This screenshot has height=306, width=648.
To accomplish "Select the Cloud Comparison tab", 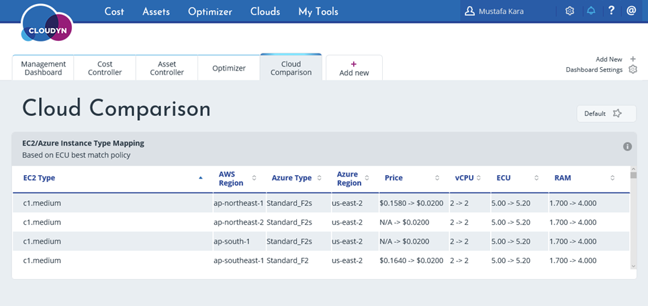I will coord(291,68).
